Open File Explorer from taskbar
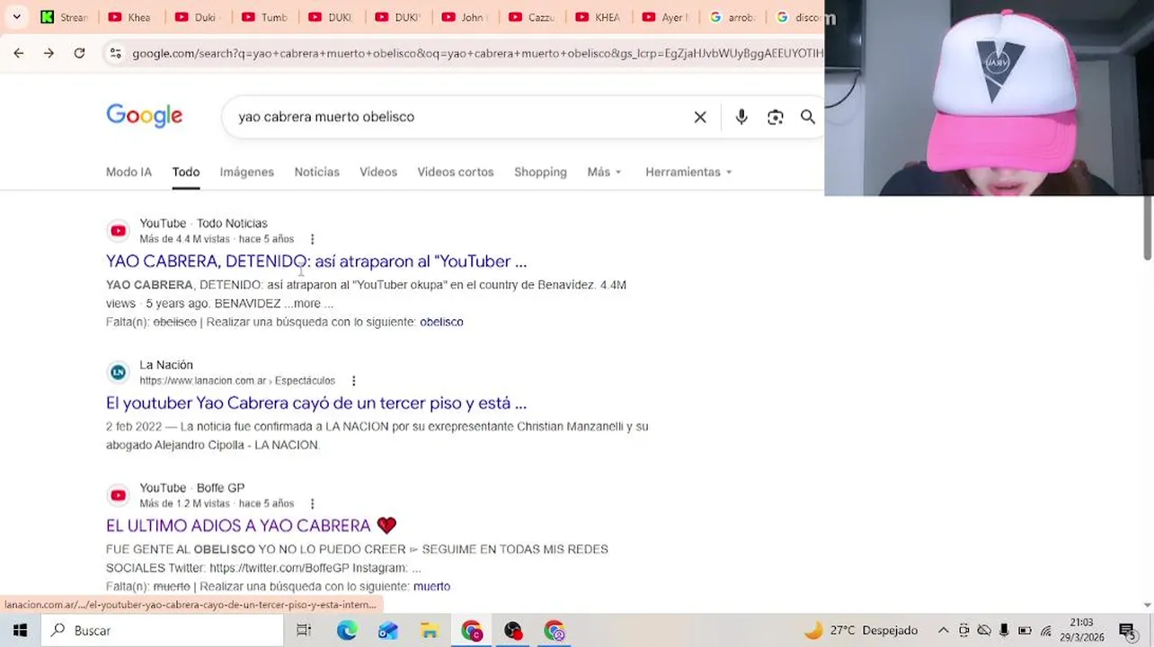 [430, 630]
